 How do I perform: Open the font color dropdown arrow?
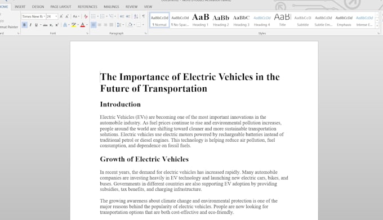[x=87, y=25]
